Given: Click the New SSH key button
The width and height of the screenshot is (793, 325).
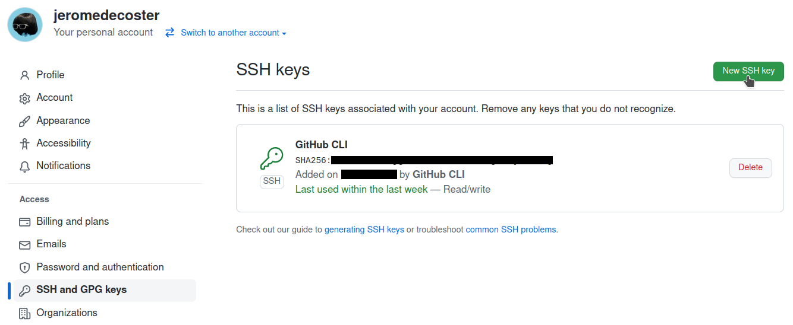Looking at the screenshot, I should pos(748,71).
